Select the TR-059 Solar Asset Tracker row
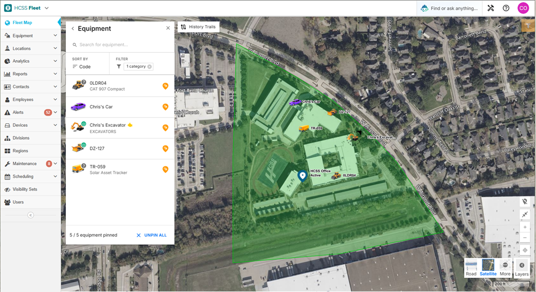Image resolution: width=536 pixels, height=292 pixels. 120,170
